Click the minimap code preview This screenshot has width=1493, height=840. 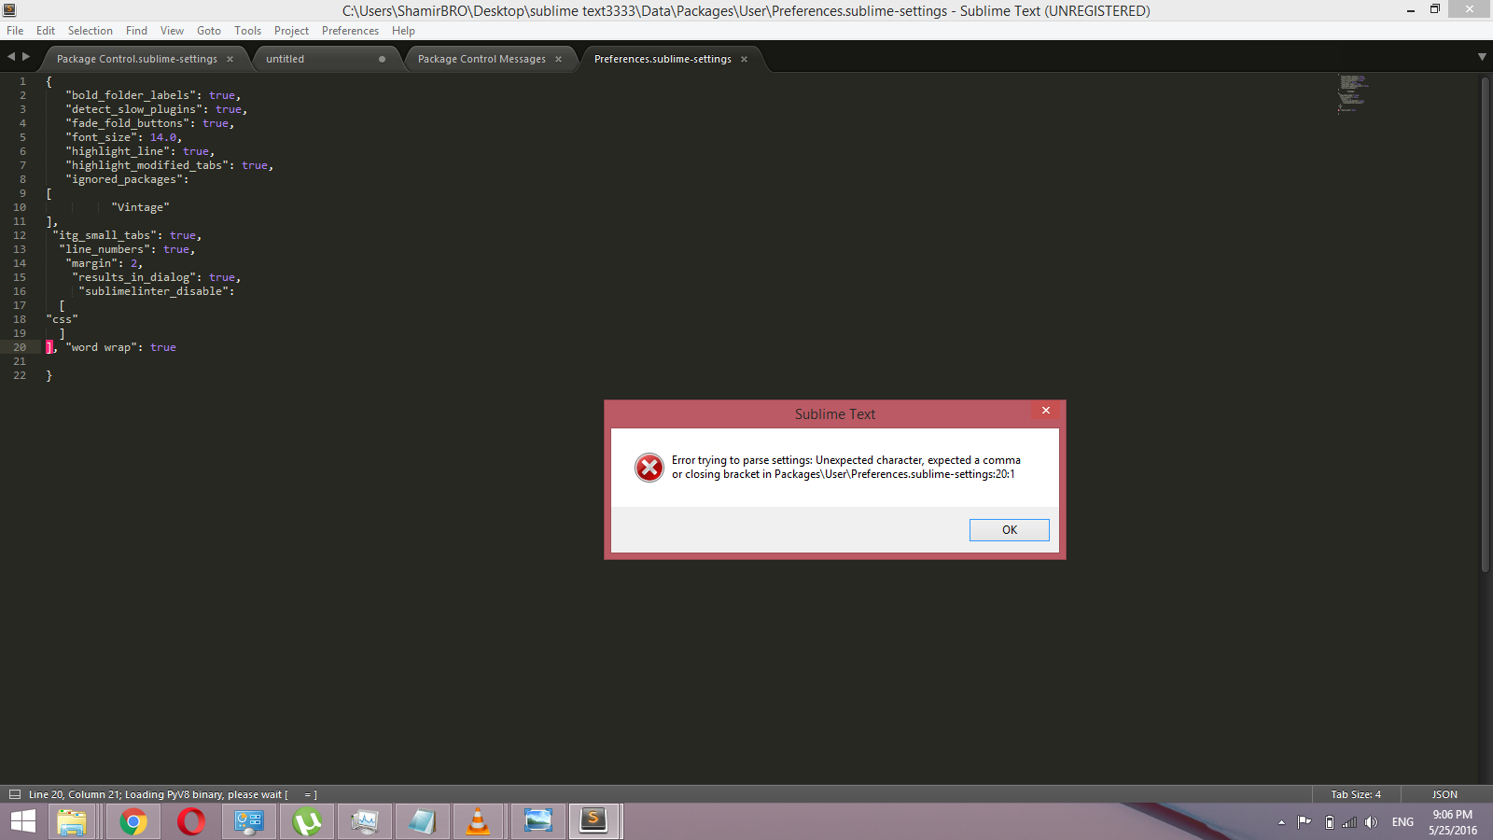pyautogui.click(x=1351, y=93)
